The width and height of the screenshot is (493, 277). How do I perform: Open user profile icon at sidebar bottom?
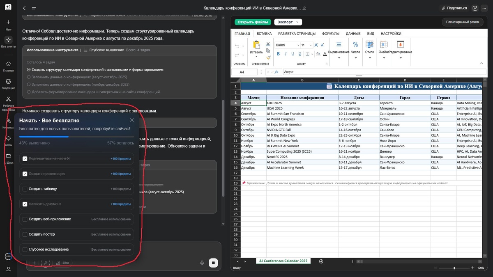(x=8, y=268)
